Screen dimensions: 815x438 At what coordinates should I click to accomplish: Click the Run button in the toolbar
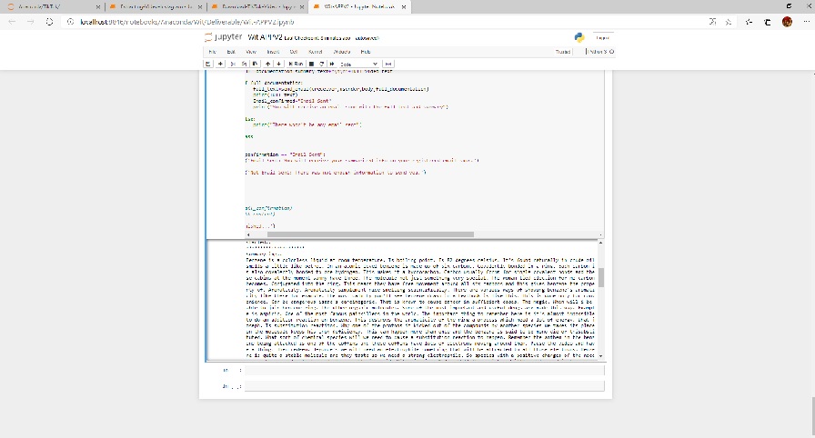[x=296, y=64]
